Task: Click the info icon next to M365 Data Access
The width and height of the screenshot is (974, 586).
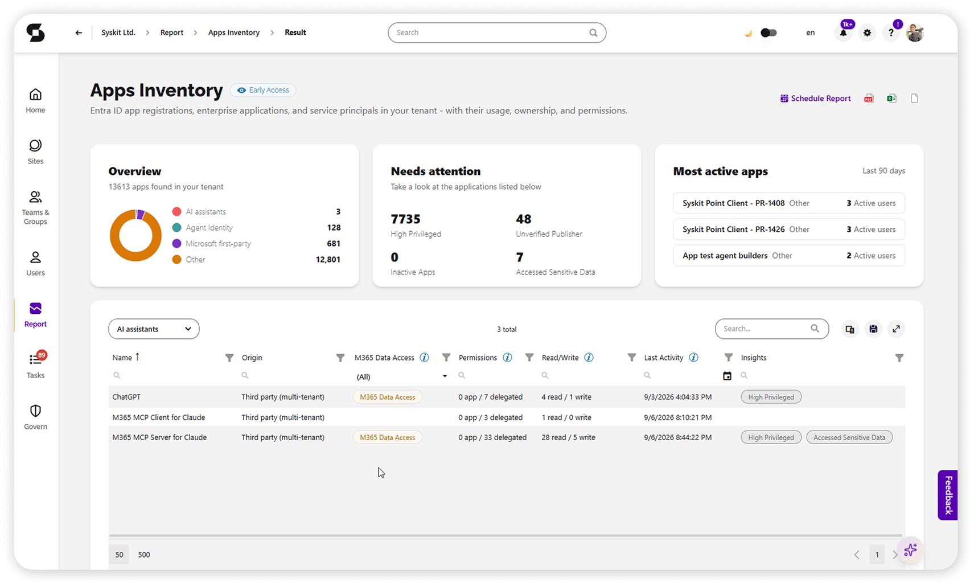Action: (x=424, y=358)
